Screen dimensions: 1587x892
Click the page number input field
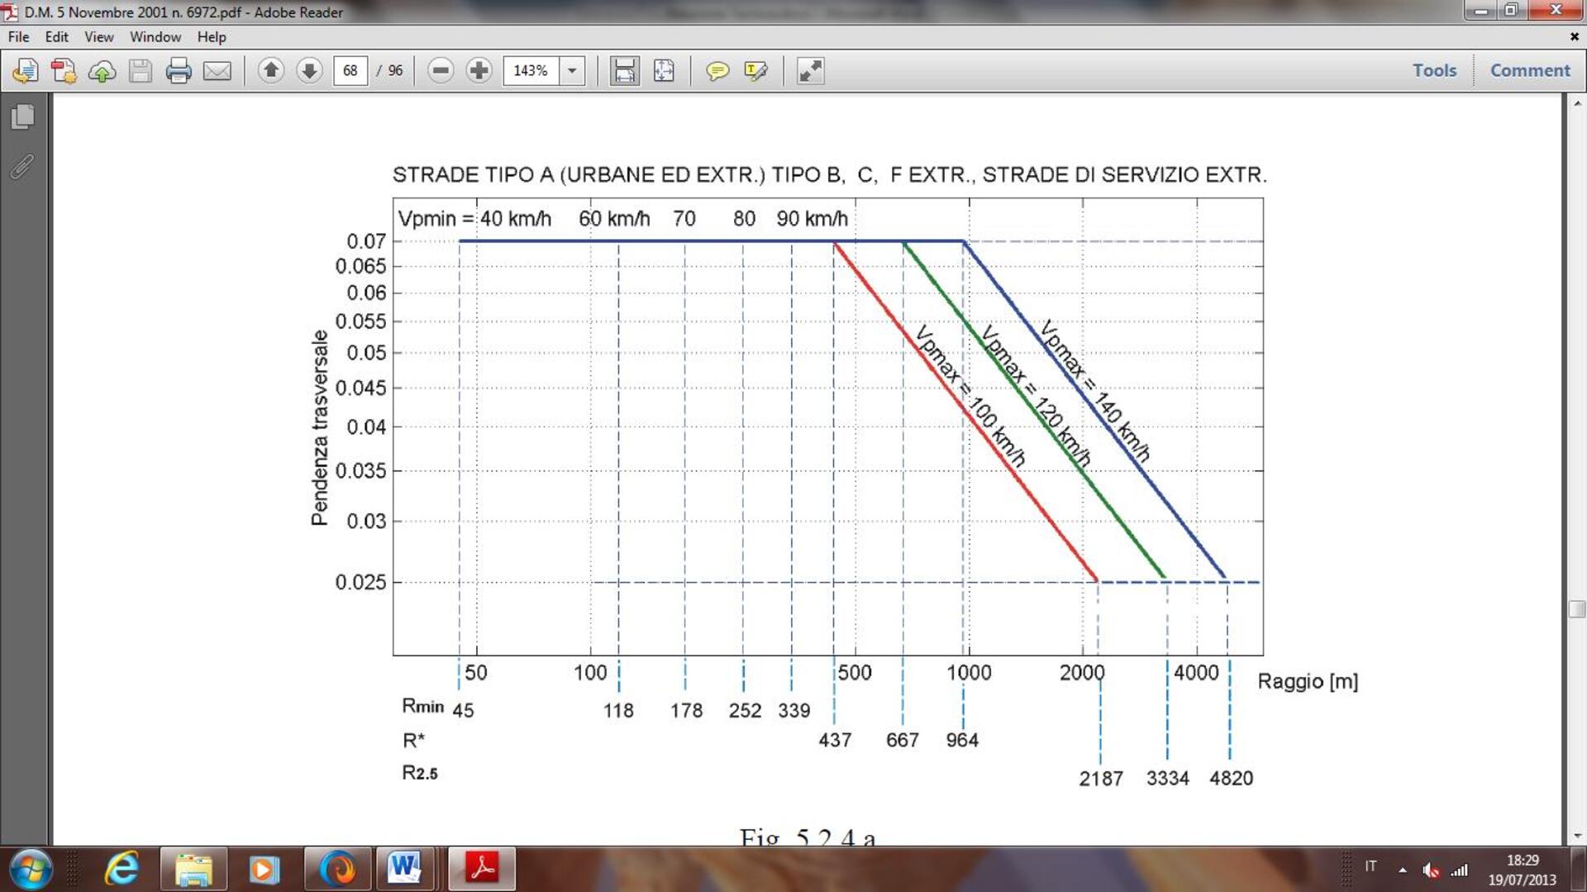tap(350, 71)
